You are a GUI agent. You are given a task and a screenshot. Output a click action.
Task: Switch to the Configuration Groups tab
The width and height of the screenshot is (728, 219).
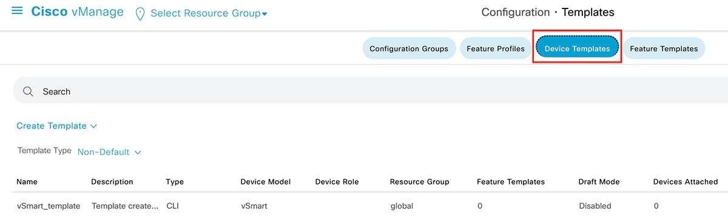pos(409,48)
